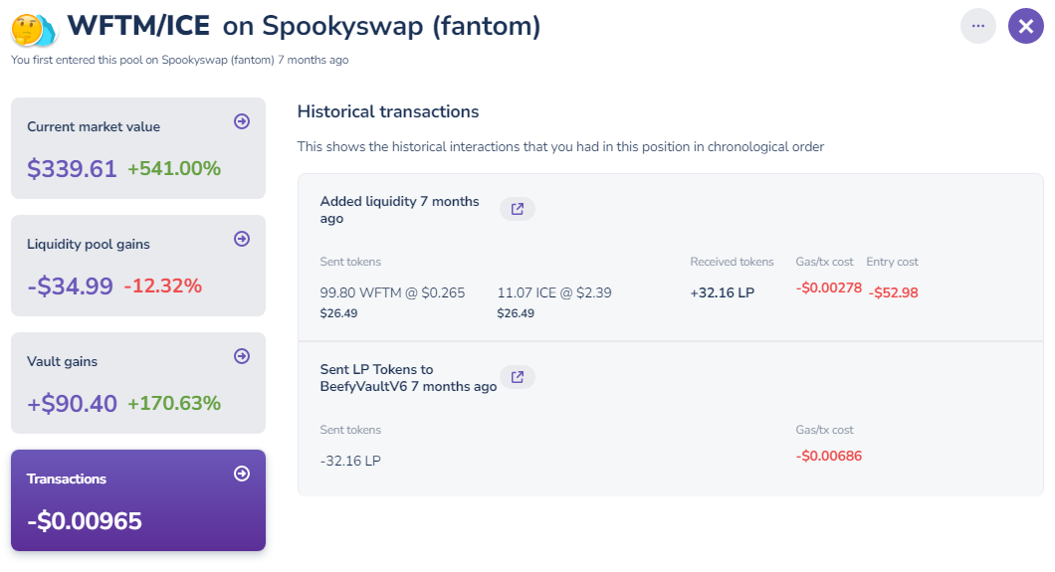Click the -$52.98 entry cost value
1055x572 pixels.
pos(893,293)
